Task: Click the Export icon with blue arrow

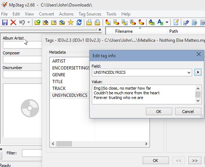Action: [x=186, y=22]
